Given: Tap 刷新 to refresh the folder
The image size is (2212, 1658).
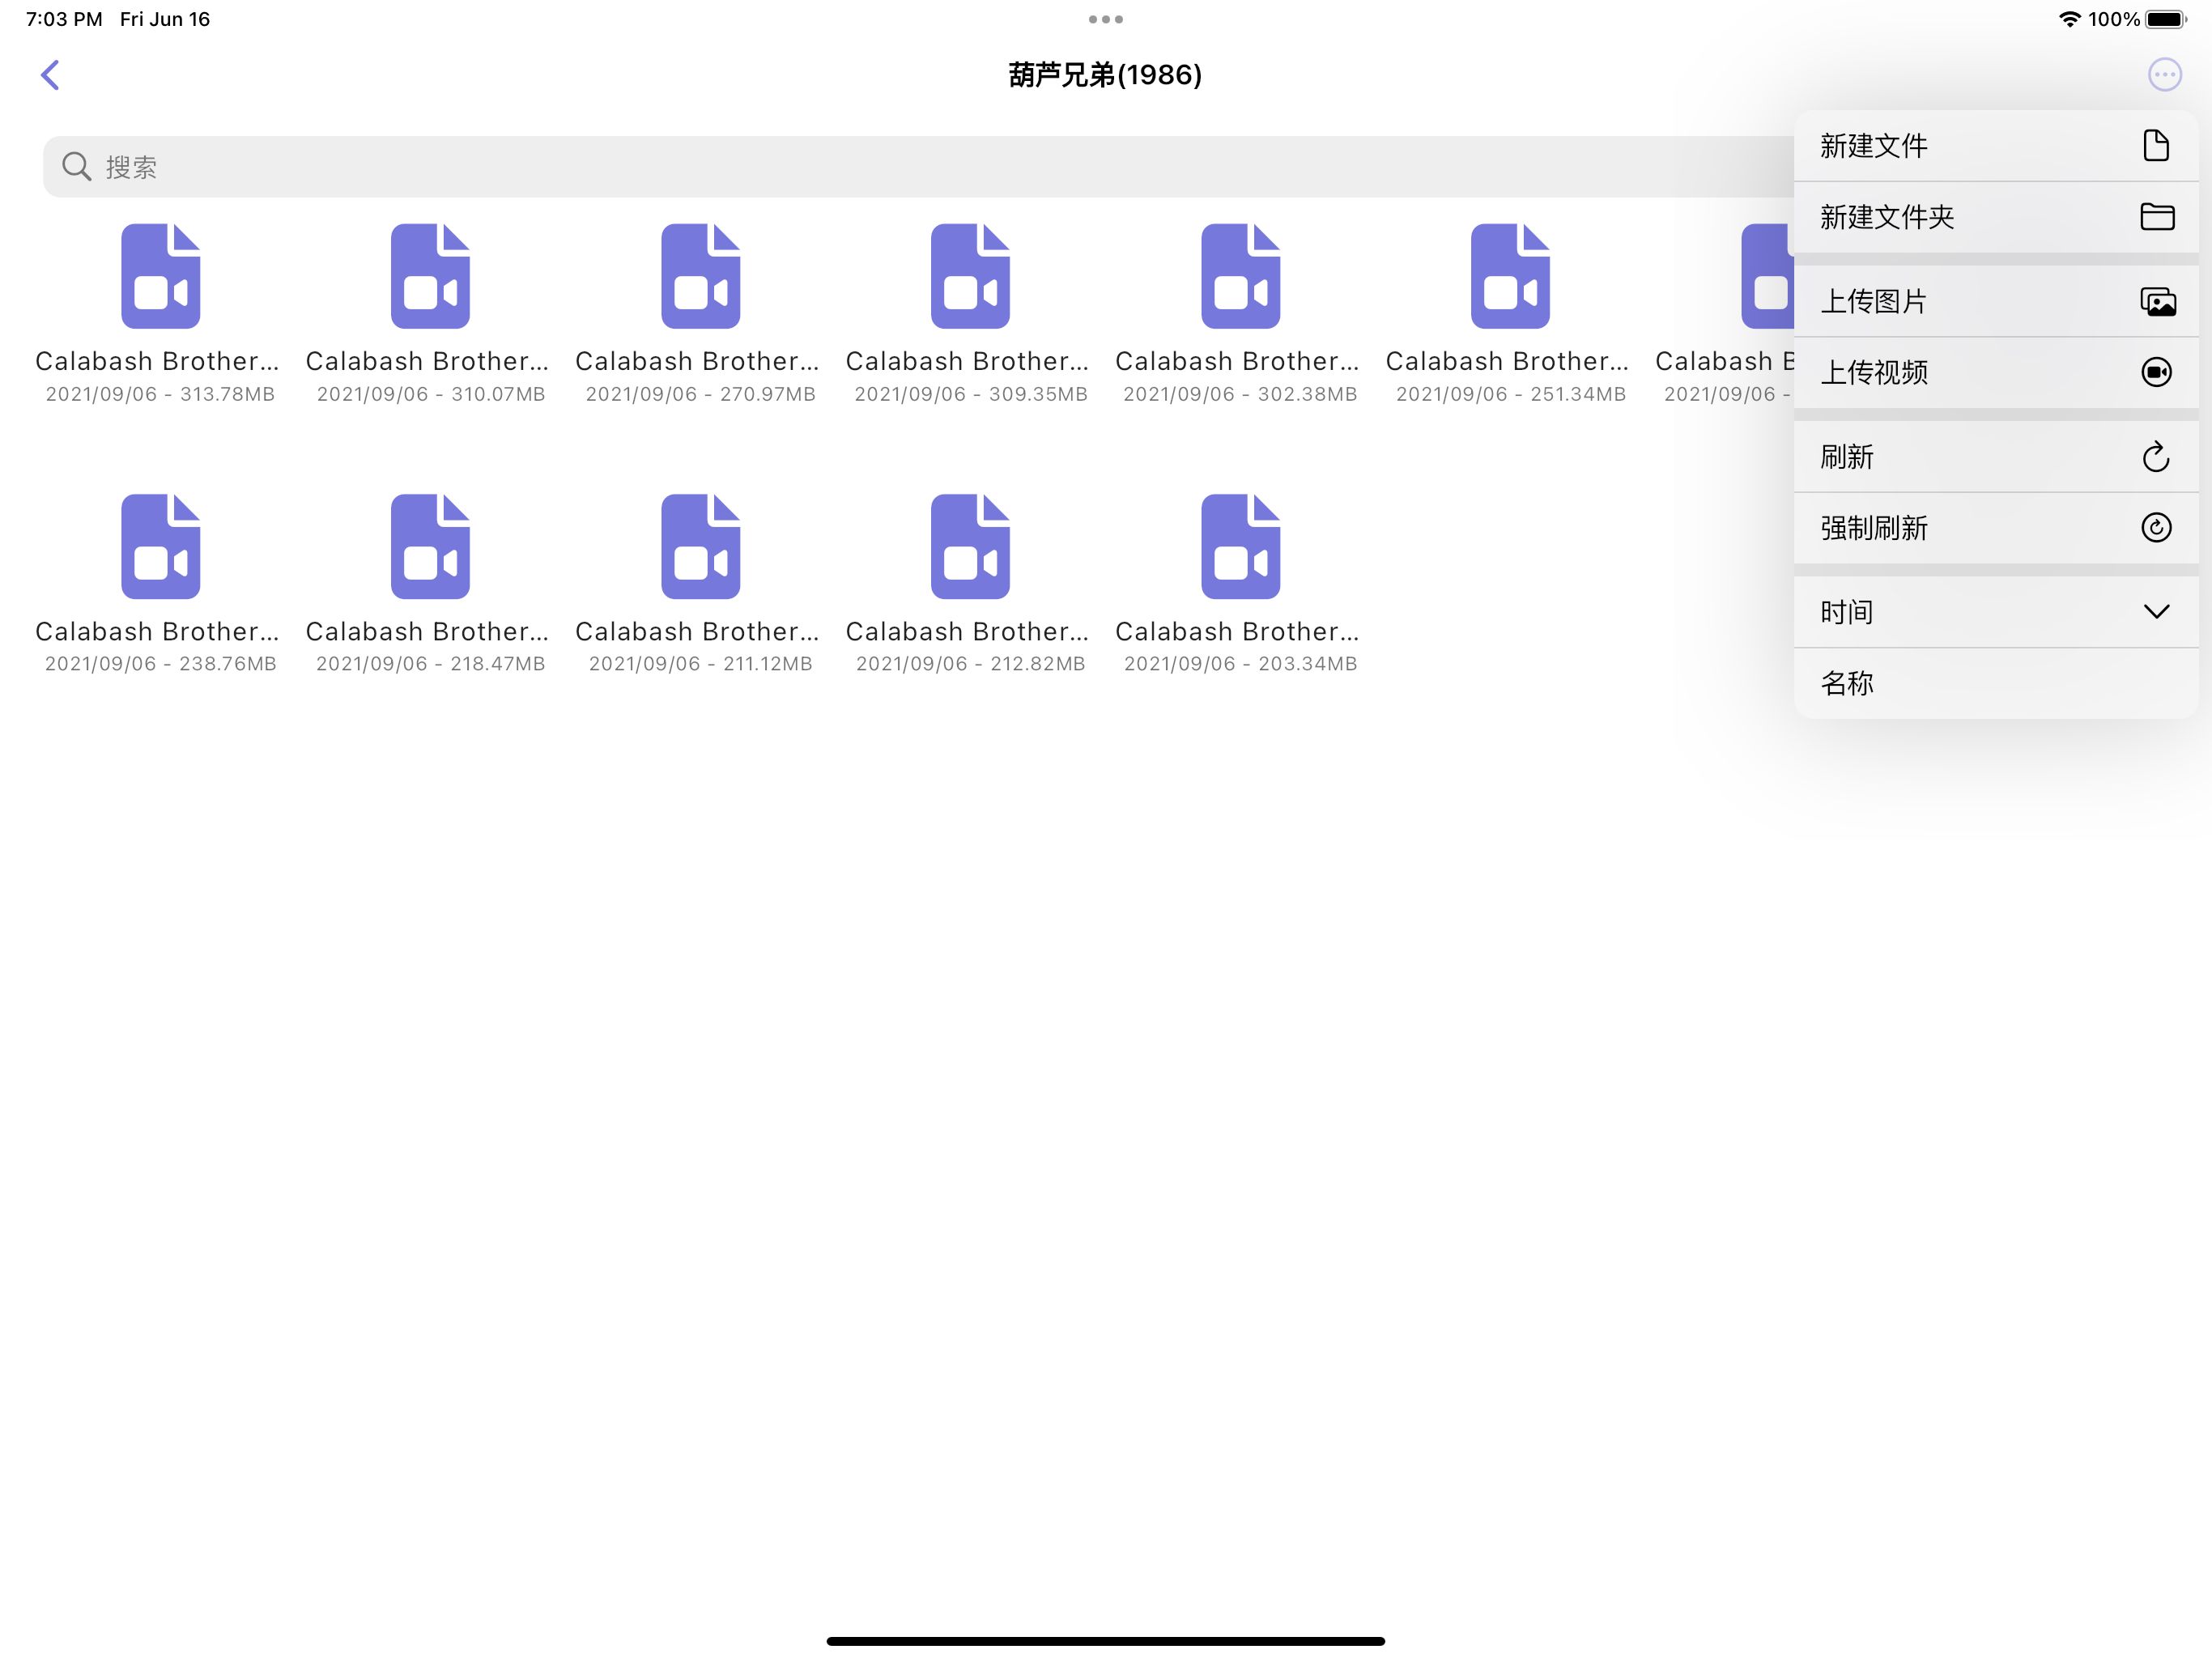Looking at the screenshot, I should [x=1996, y=457].
